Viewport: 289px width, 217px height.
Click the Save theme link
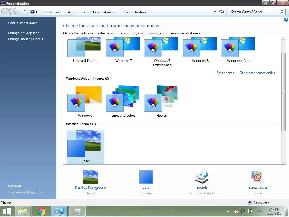tap(225, 73)
